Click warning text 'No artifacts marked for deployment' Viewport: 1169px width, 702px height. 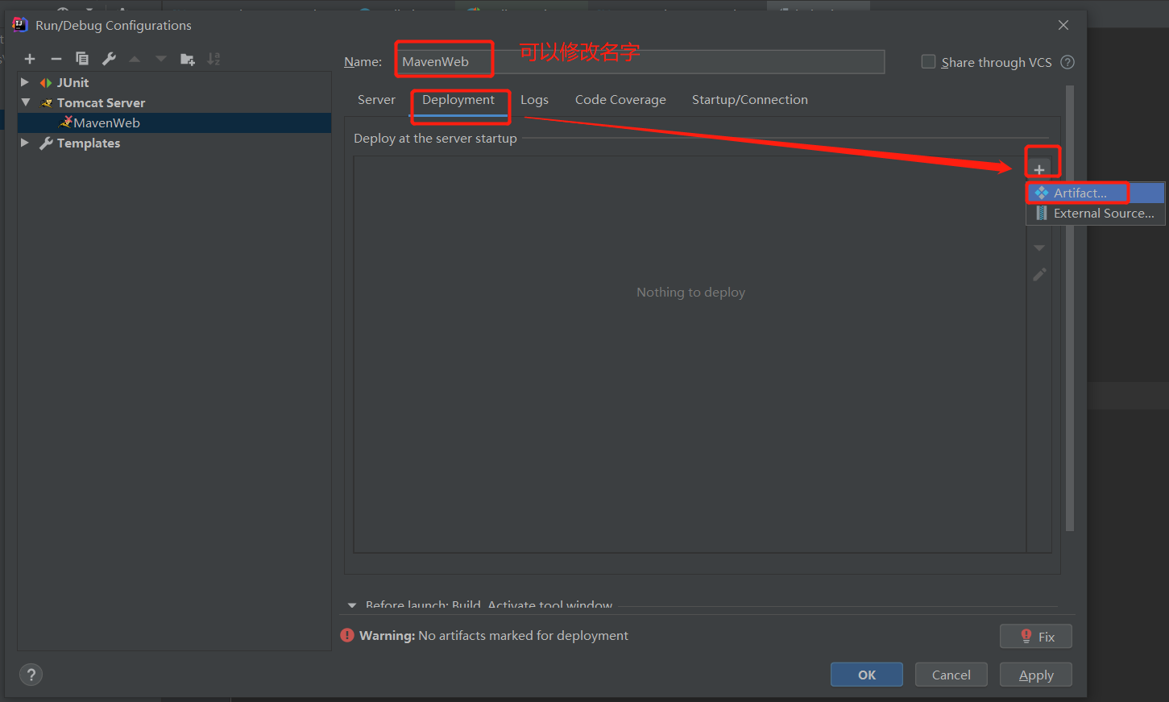(523, 635)
